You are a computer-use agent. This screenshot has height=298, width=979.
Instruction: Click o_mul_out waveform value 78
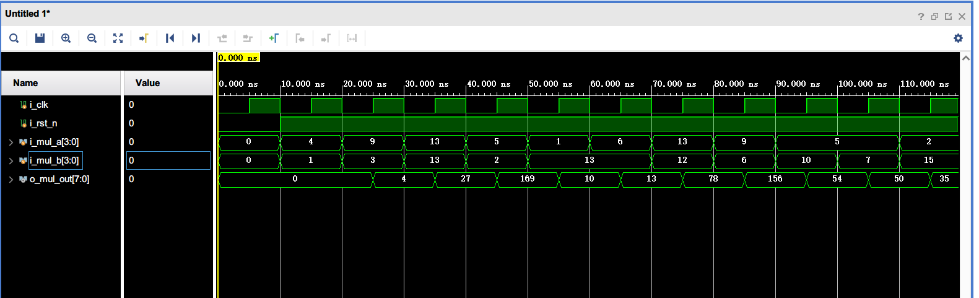point(713,178)
